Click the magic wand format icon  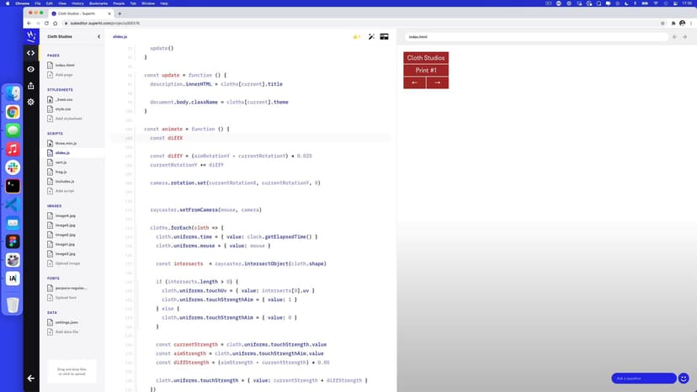[x=371, y=37]
